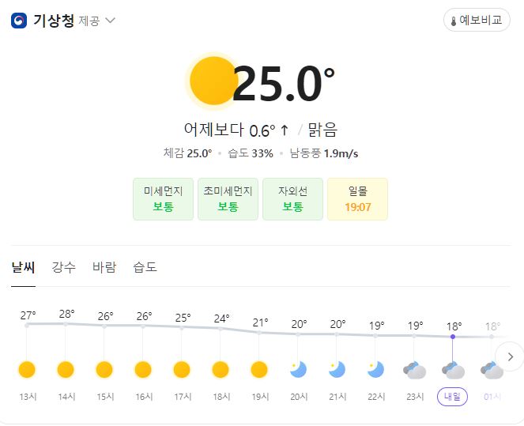
Task: Switch to the 습도 tab
Action: click(145, 267)
